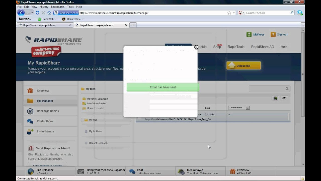Viewport: 321px width, 181px height.
Task: Open Help in the RapidShare navigation
Action: pyautogui.click(x=284, y=47)
